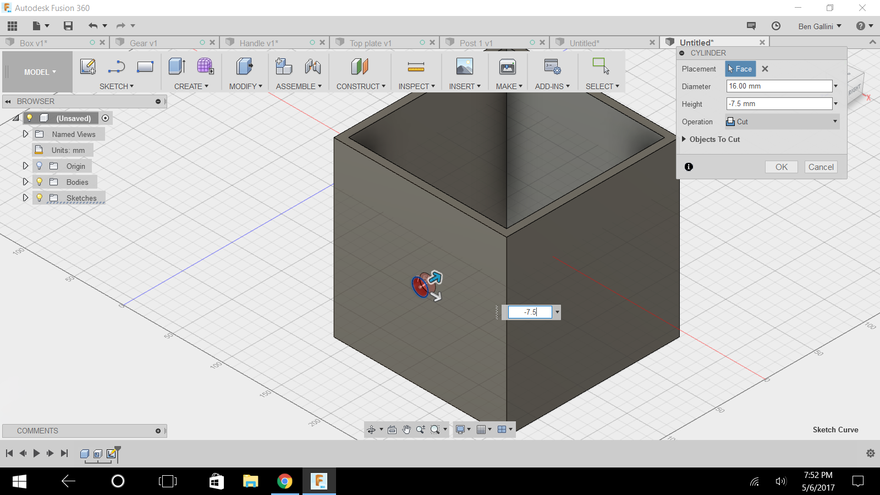The width and height of the screenshot is (880, 495).
Task: Toggle visibility bulb for Origin folder
Action: 39,166
